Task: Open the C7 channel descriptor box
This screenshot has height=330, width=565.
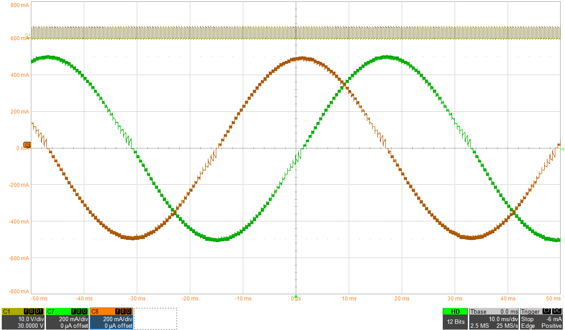Action: (67, 319)
